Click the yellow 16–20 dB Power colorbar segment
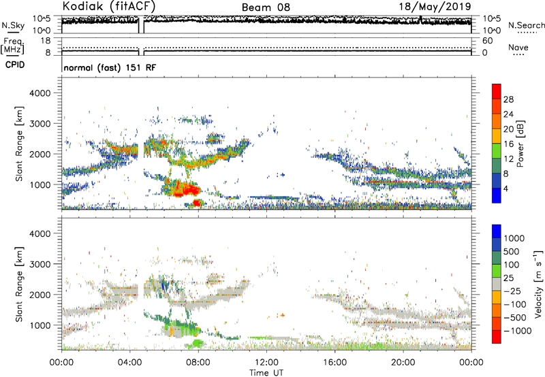Screen dimensions: 545x377 tap(497, 135)
